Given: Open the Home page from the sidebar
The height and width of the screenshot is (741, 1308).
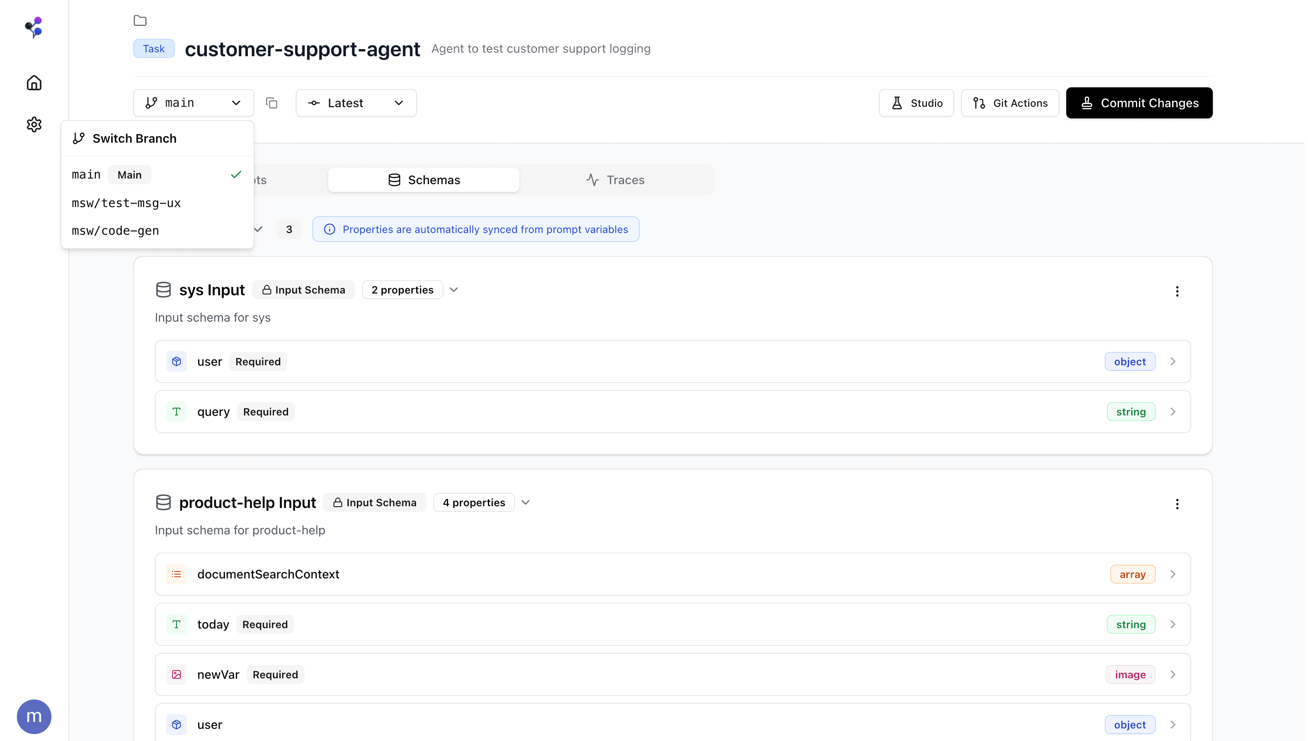Looking at the screenshot, I should pyautogui.click(x=34, y=83).
